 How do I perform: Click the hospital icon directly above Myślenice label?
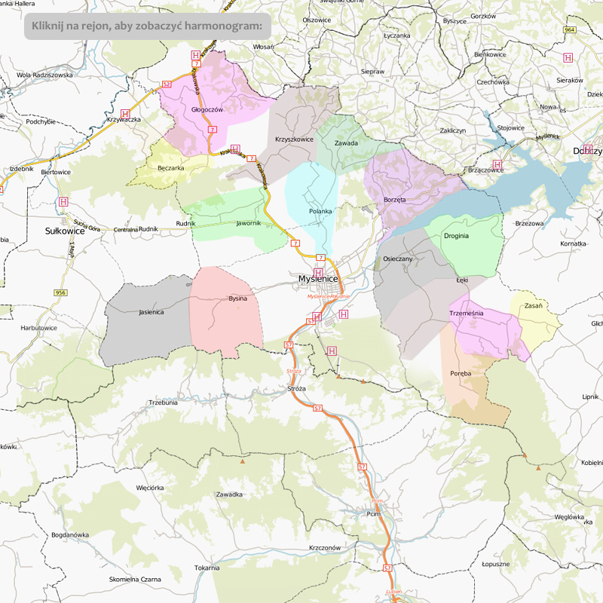pyautogui.click(x=317, y=272)
